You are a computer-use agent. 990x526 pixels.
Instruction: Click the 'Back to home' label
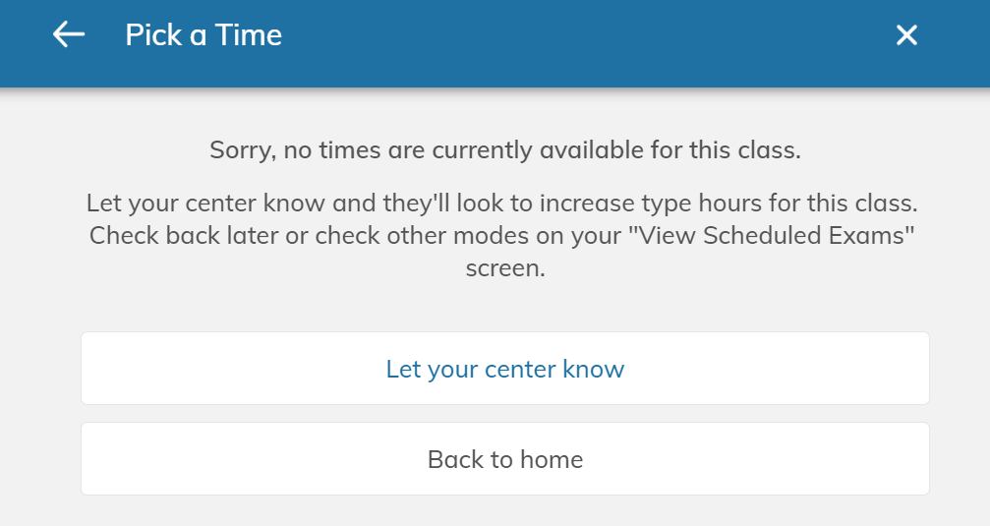pos(505,459)
